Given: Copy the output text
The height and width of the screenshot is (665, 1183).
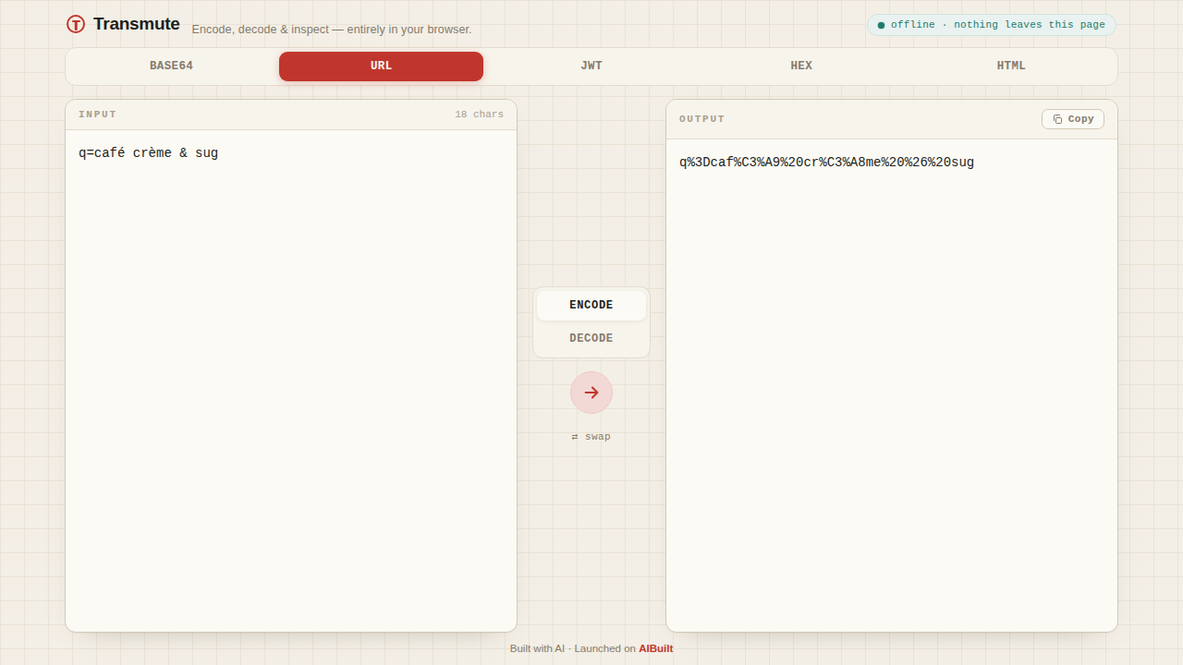Looking at the screenshot, I should click(1073, 119).
